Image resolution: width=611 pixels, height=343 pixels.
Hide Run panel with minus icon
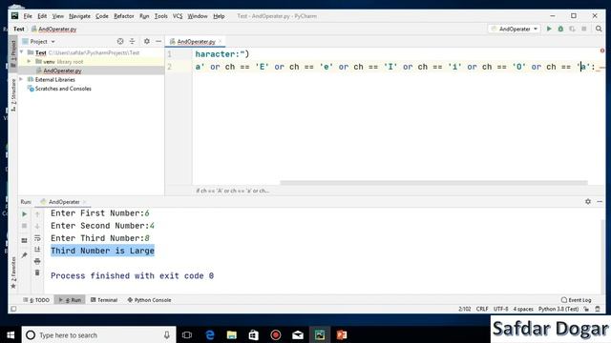pos(600,201)
